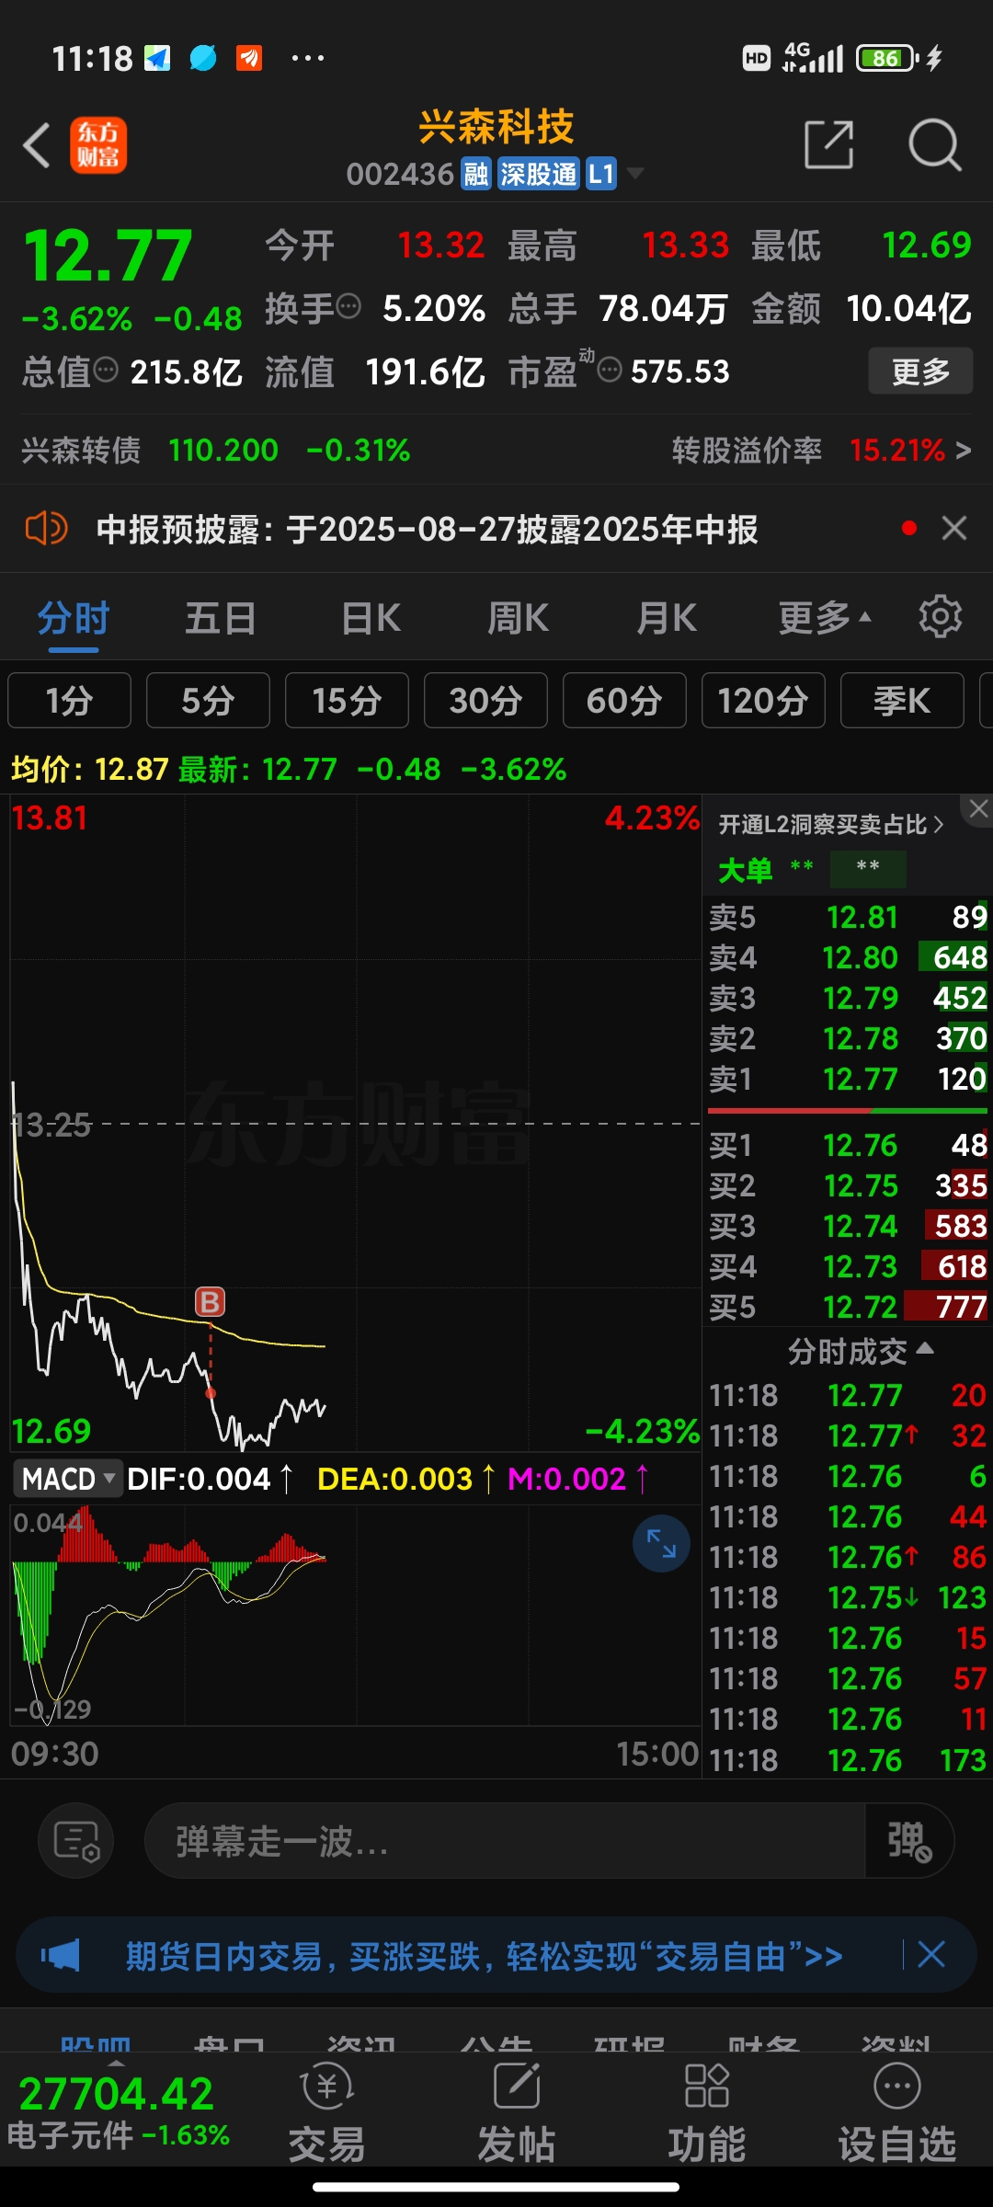993x2207 pixels.
Task: Open the MACD indicator dropdown
Action: coord(67,1479)
